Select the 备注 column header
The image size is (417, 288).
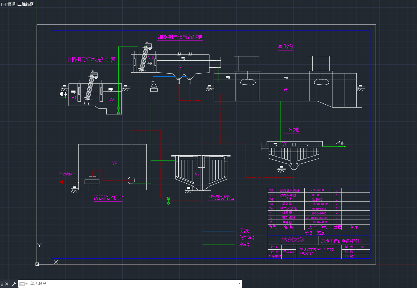point(354,227)
